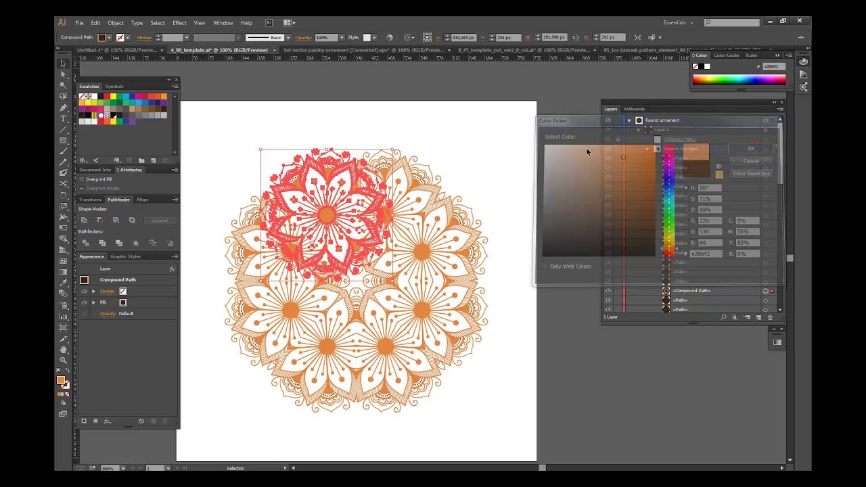This screenshot has height=487, width=866.
Task: Open the Window menu
Action: (x=223, y=23)
